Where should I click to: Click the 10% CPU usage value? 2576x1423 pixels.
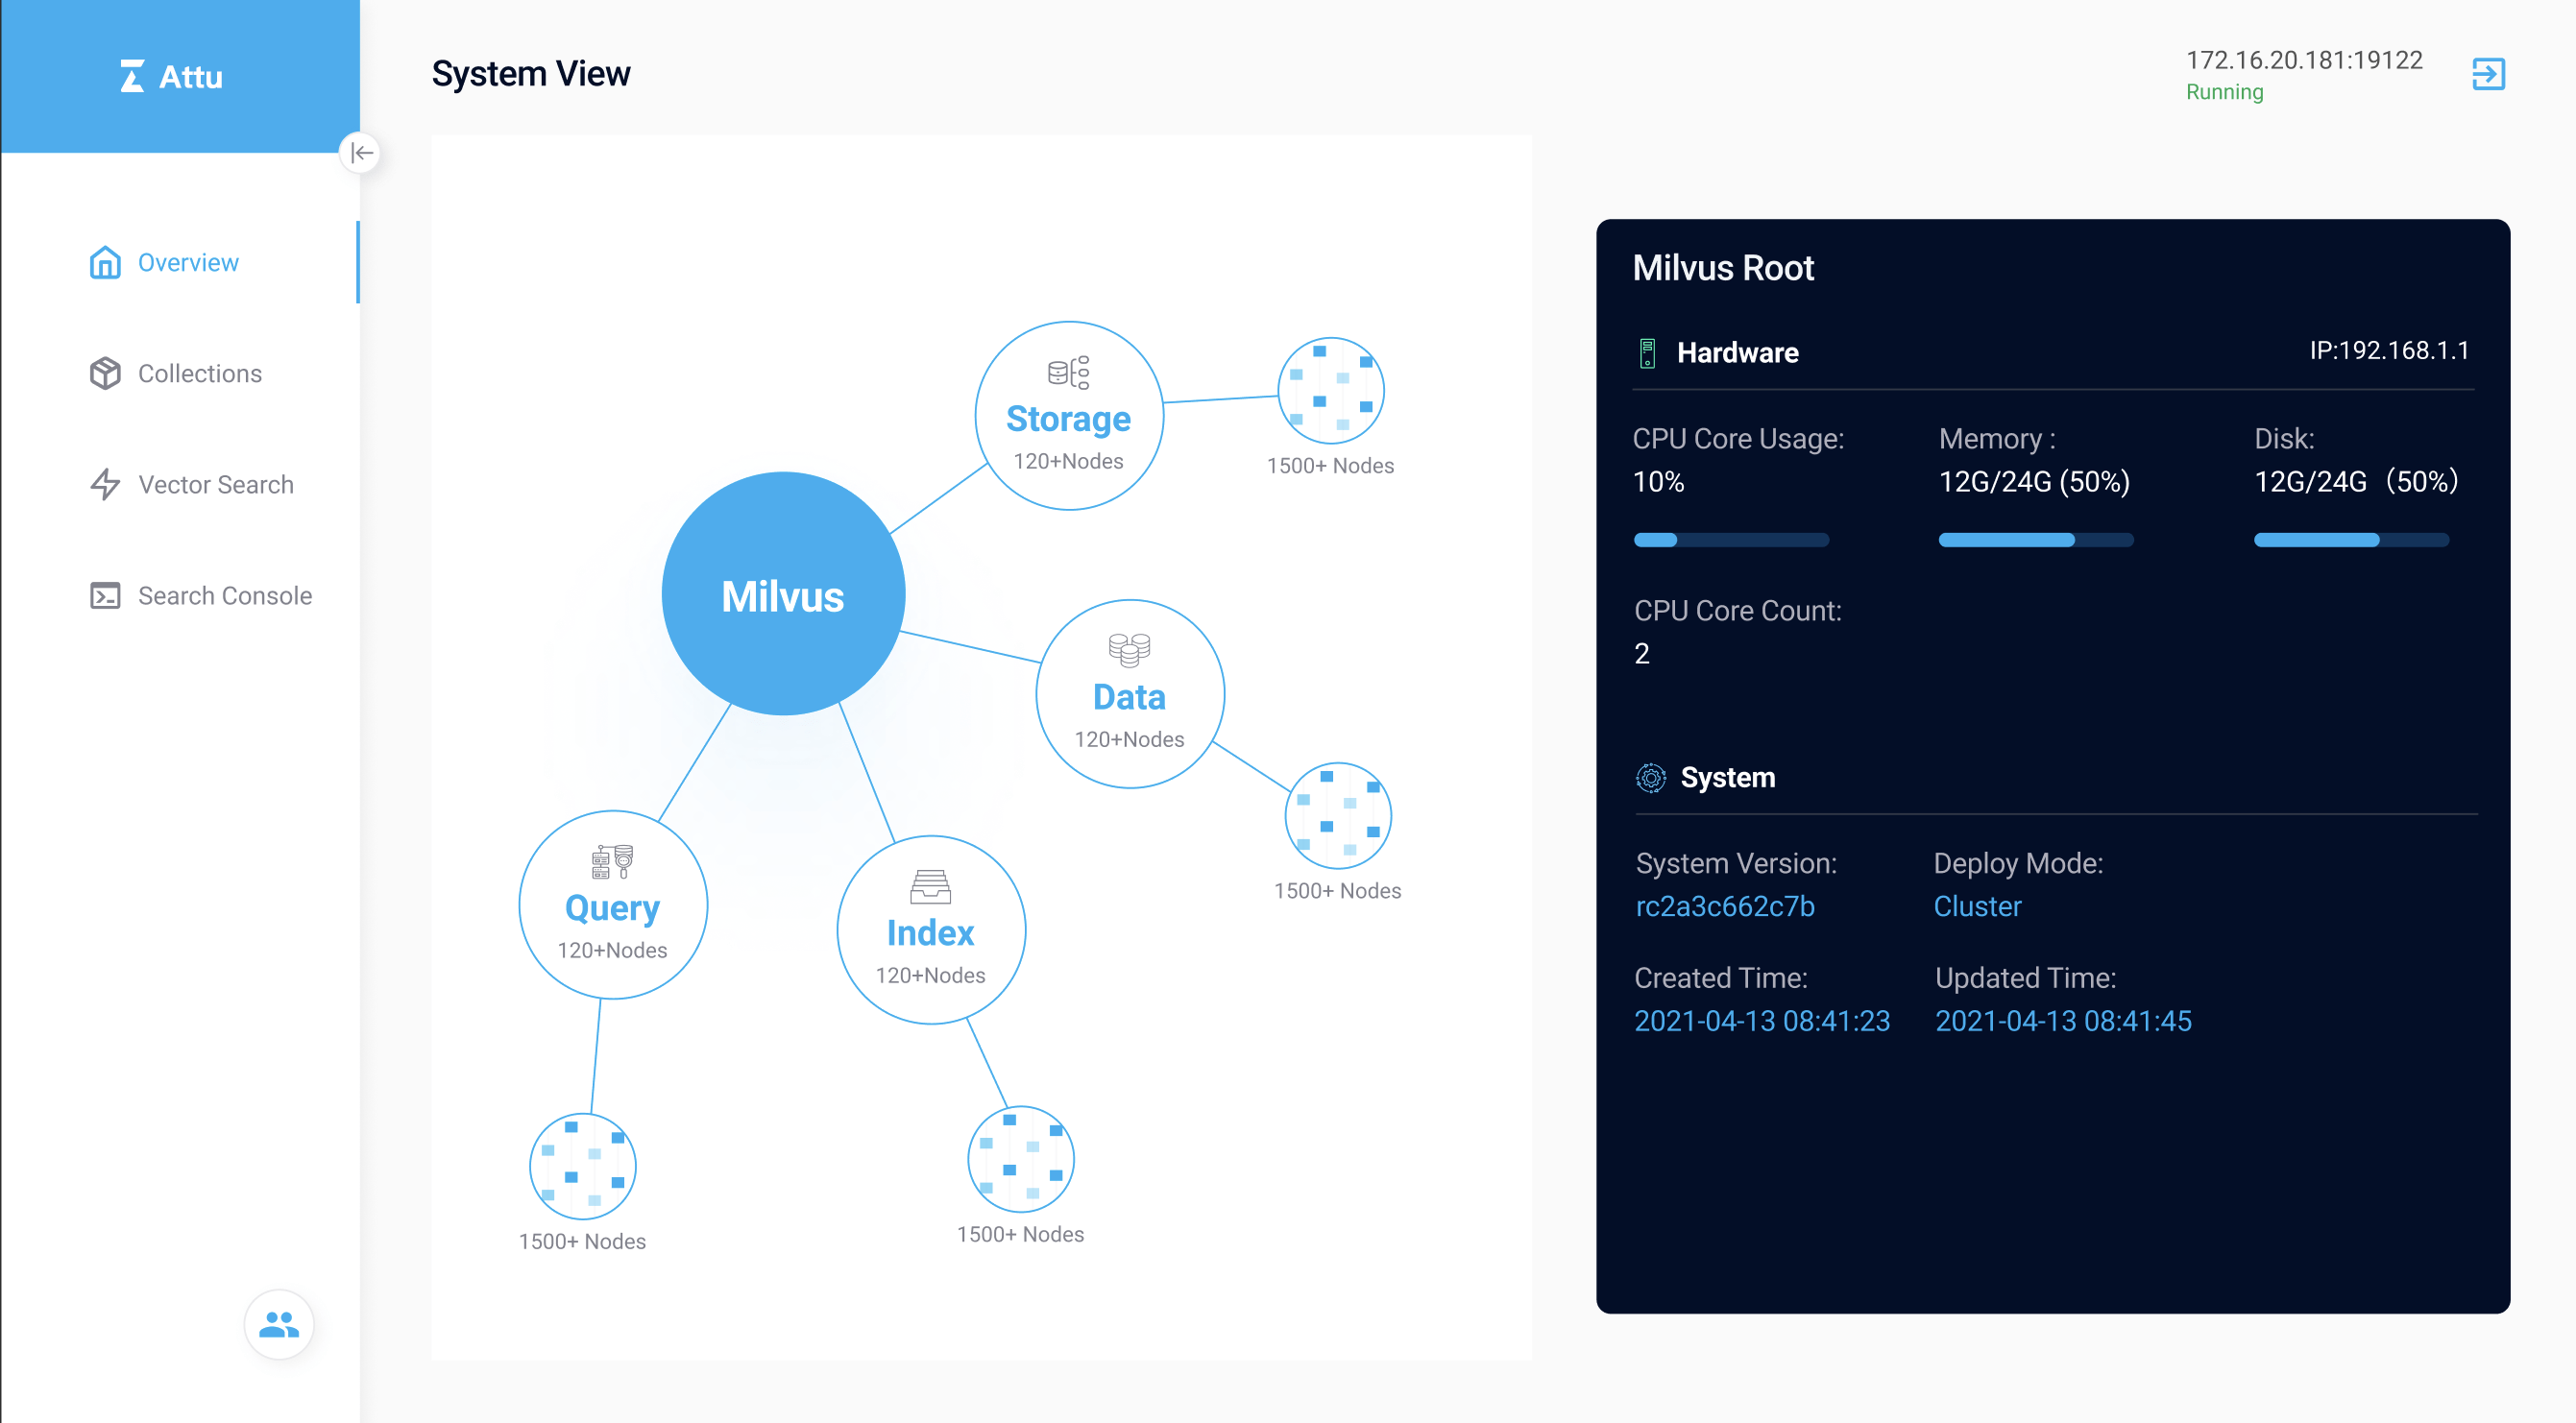1659,482
